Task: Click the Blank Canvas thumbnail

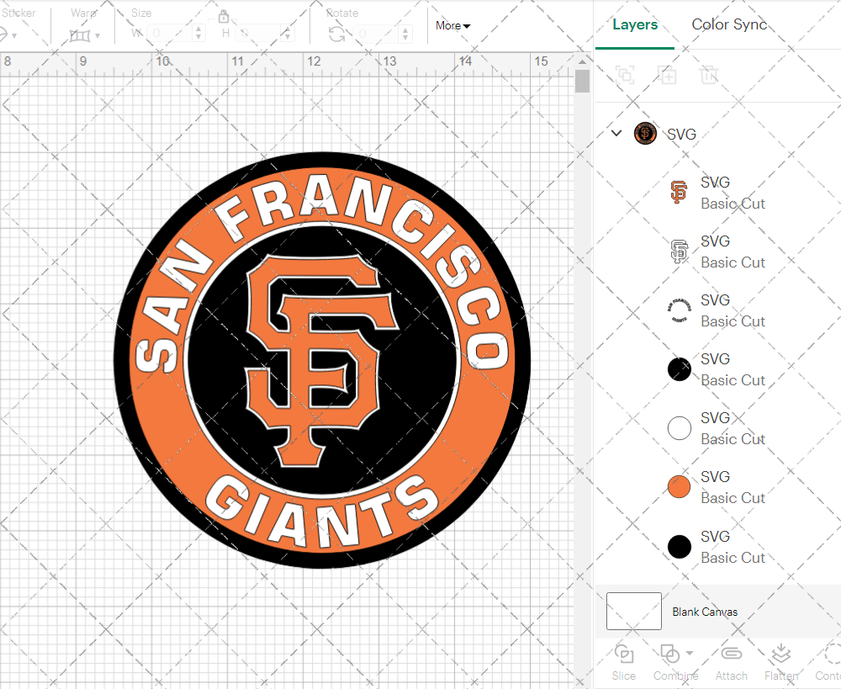Action: [x=633, y=612]
